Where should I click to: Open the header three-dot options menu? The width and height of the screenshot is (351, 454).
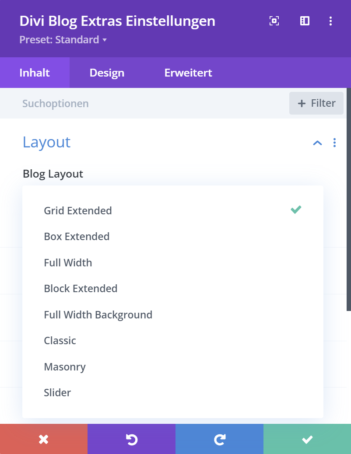pos(331,21)
